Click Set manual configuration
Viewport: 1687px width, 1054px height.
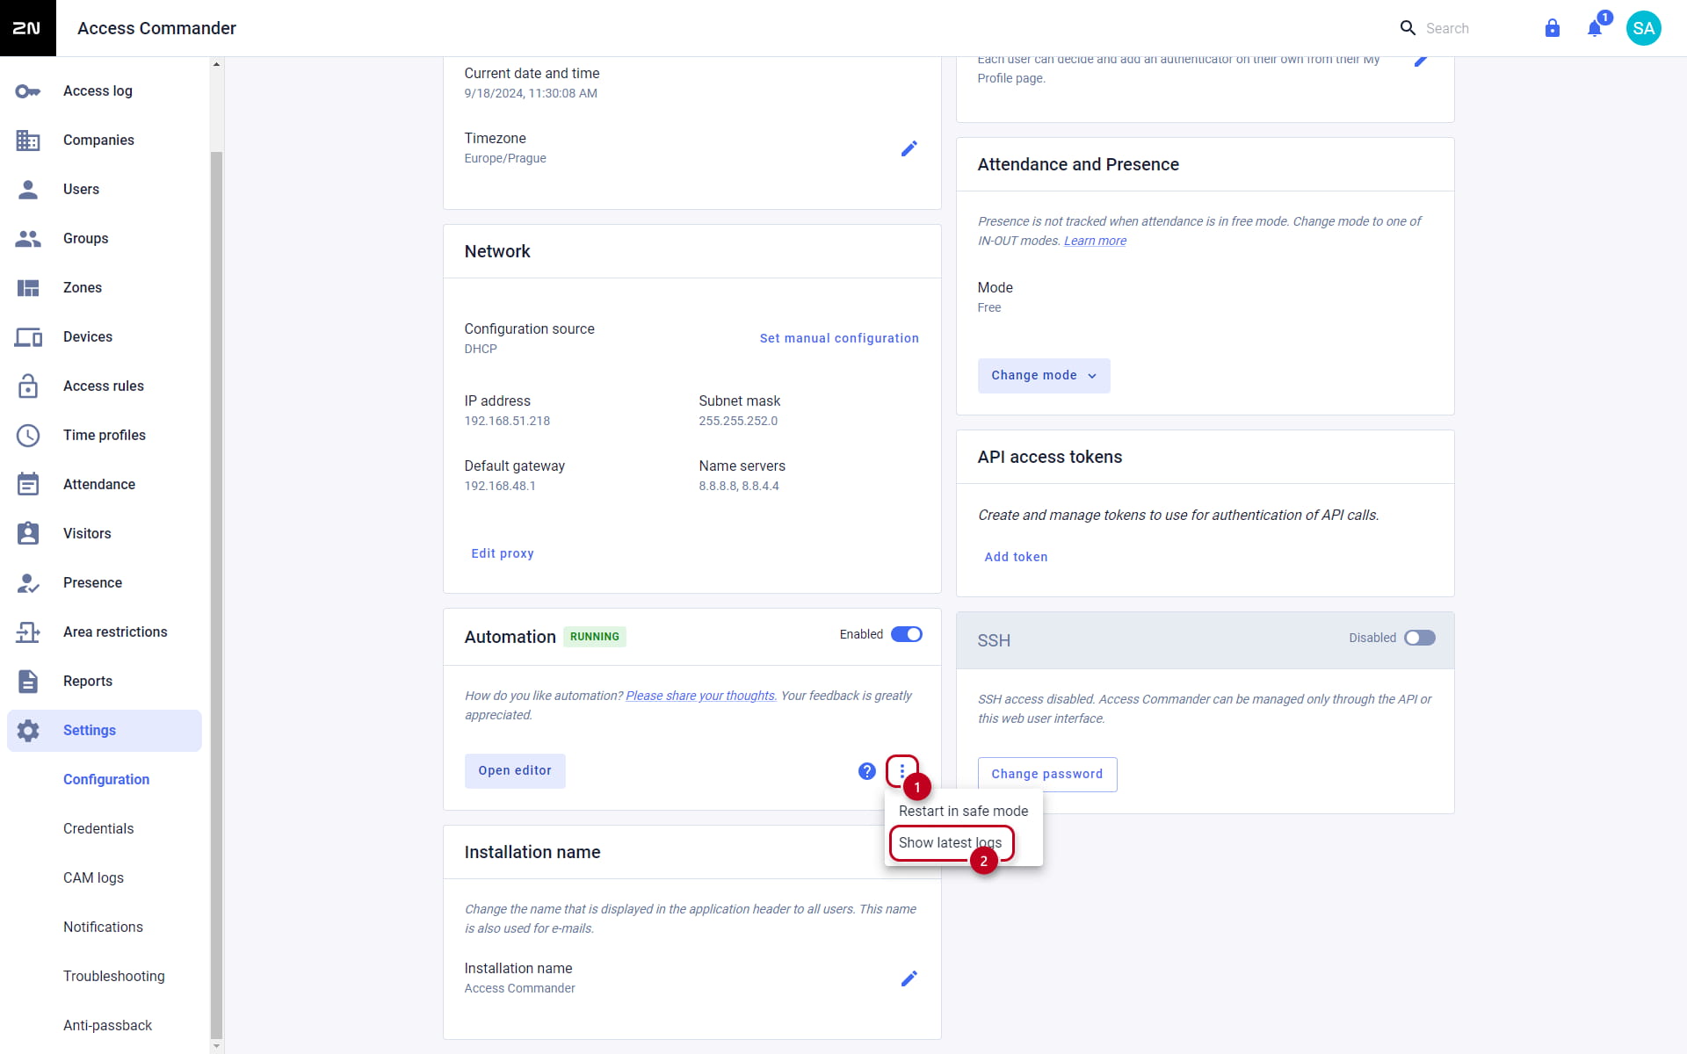tap(839, 338)
